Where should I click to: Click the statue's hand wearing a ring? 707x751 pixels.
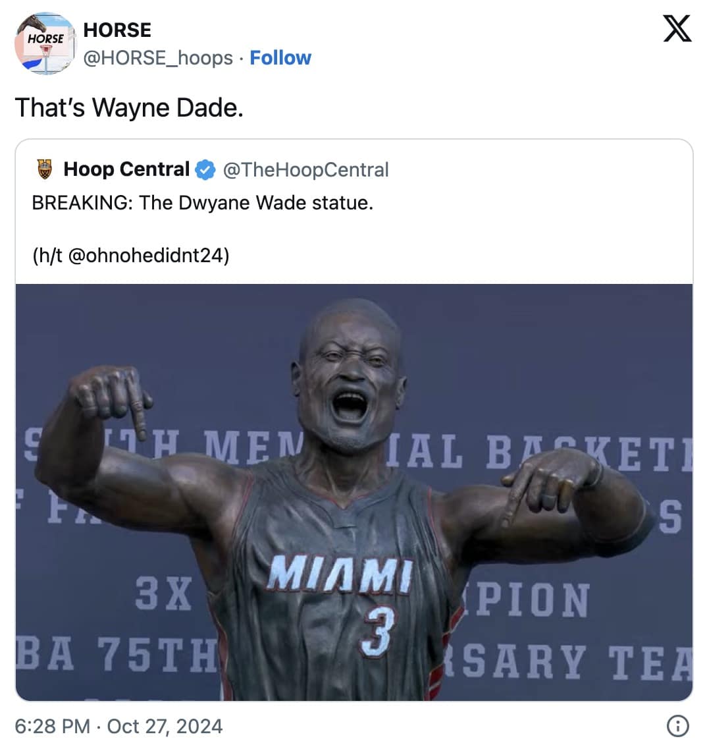[x=550, y=487]
